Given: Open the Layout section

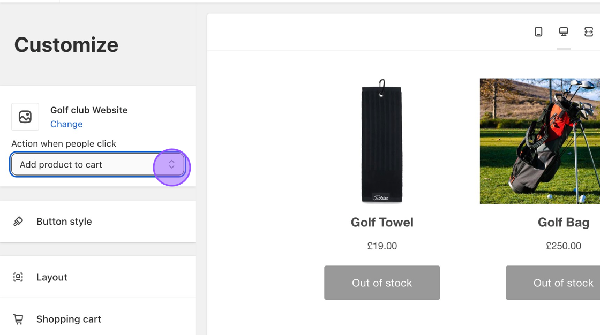Looking at the screenshot, I should pyautogui.click(x=52, y=277).
